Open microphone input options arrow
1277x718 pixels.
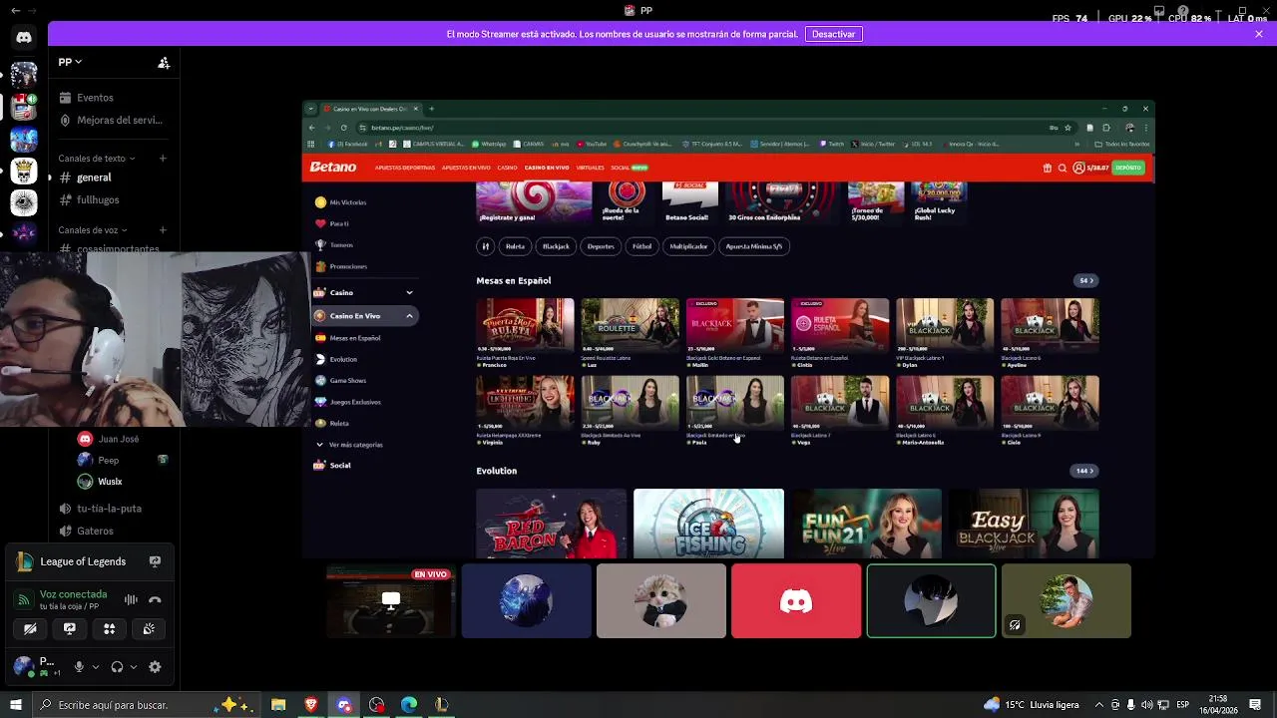pos(96,667)
